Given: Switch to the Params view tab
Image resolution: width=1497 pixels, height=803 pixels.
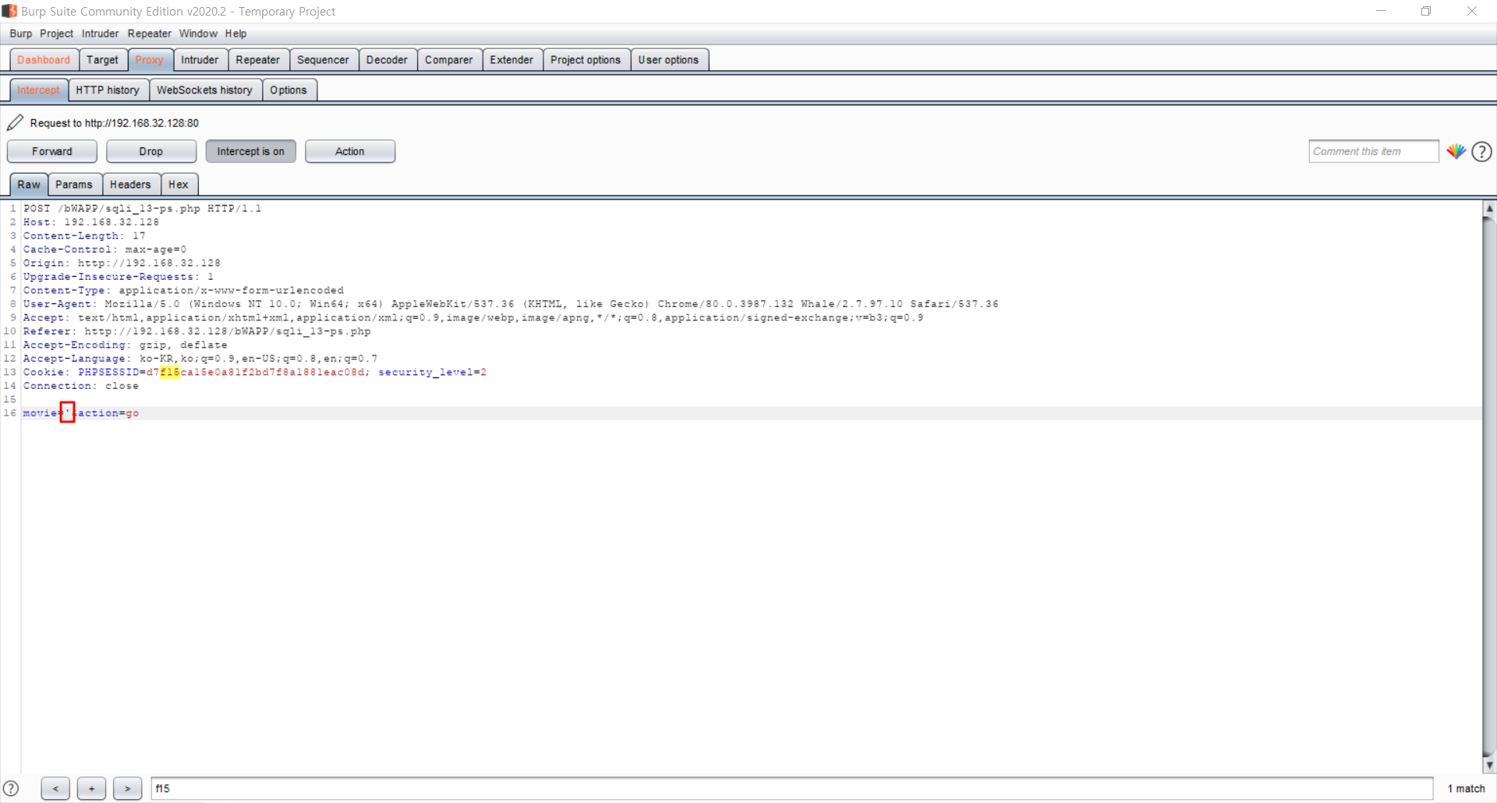Looking at the screenshot, I should tap(74, 185).
